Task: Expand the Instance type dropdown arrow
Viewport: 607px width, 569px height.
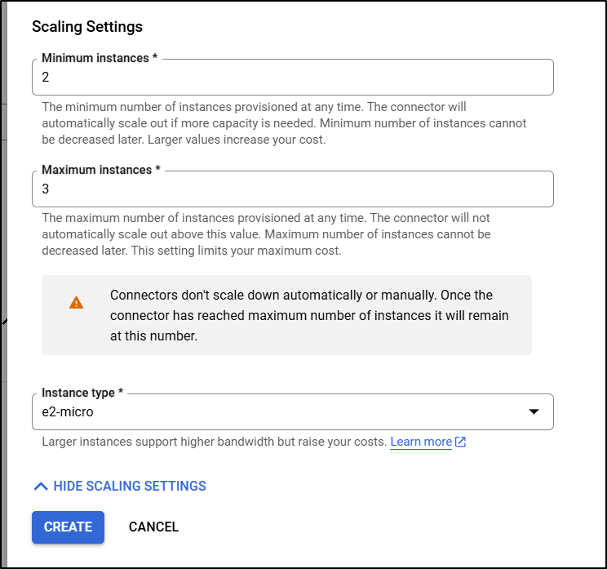Action: [x=534, y=411]
